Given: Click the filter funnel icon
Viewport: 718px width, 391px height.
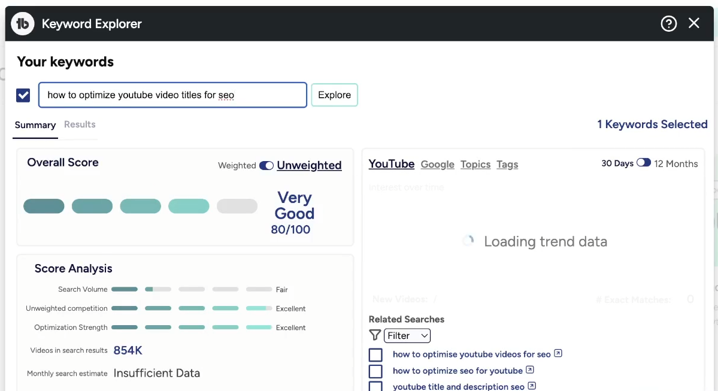Looking at the screenshot, I should pyautogui.click(x=374, y=335).
